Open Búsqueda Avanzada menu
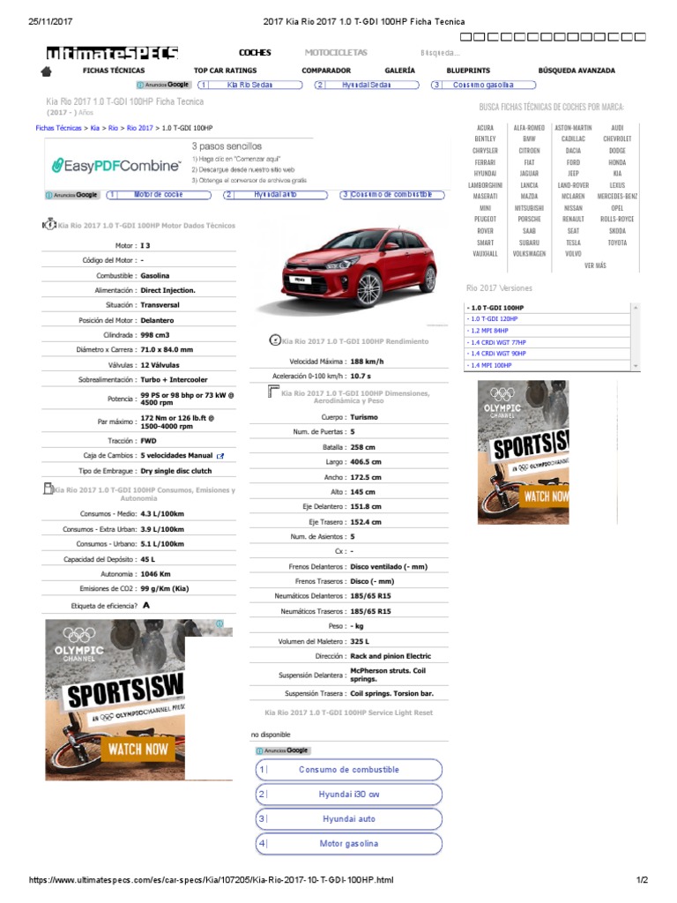 pos(577,71)
